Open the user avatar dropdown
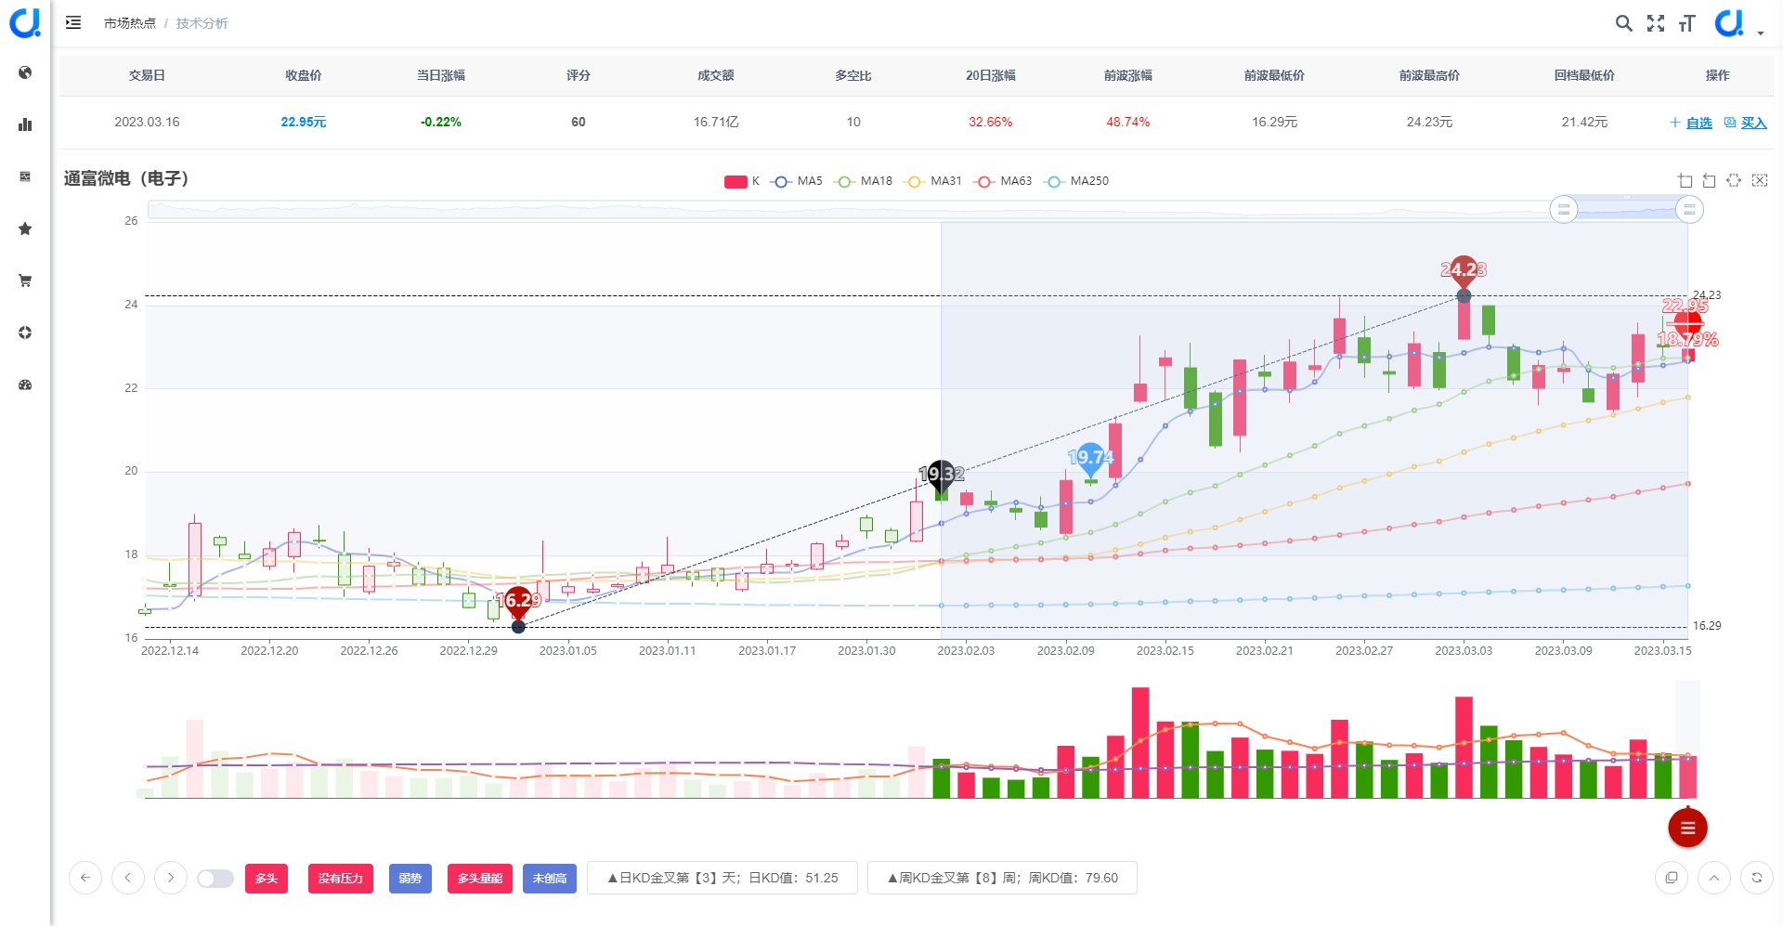 tap(1737, 23)
